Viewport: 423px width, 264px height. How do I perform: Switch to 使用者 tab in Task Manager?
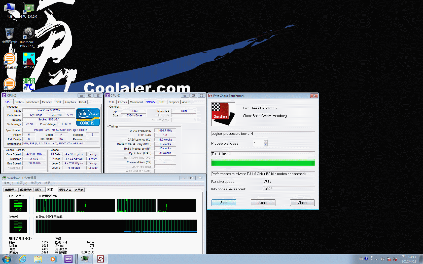[79, 190]
